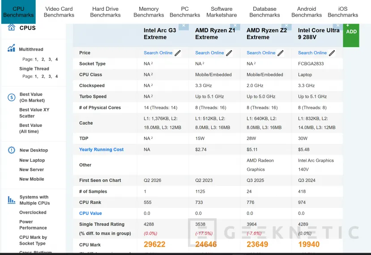Remove AMD Ryzen Z2 Extreme column
The image size is (371, 255).
coord(286,26)
